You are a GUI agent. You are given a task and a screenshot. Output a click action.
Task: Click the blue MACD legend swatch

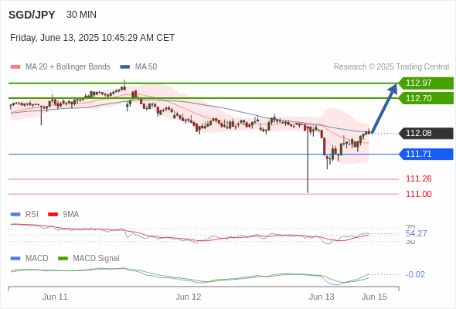pyautogui.click(x=15, y=259)
